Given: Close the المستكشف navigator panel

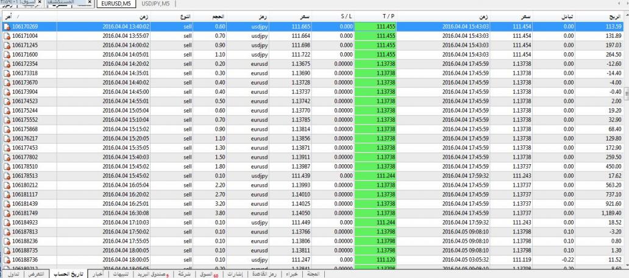Looking at the screenshot, I should click(90, 2).
